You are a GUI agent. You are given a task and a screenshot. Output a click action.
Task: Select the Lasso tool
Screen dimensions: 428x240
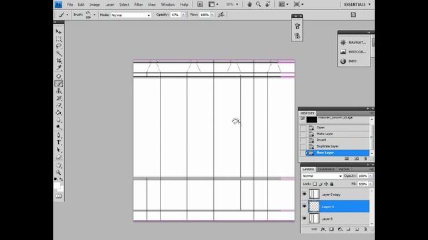coord(58,46)
